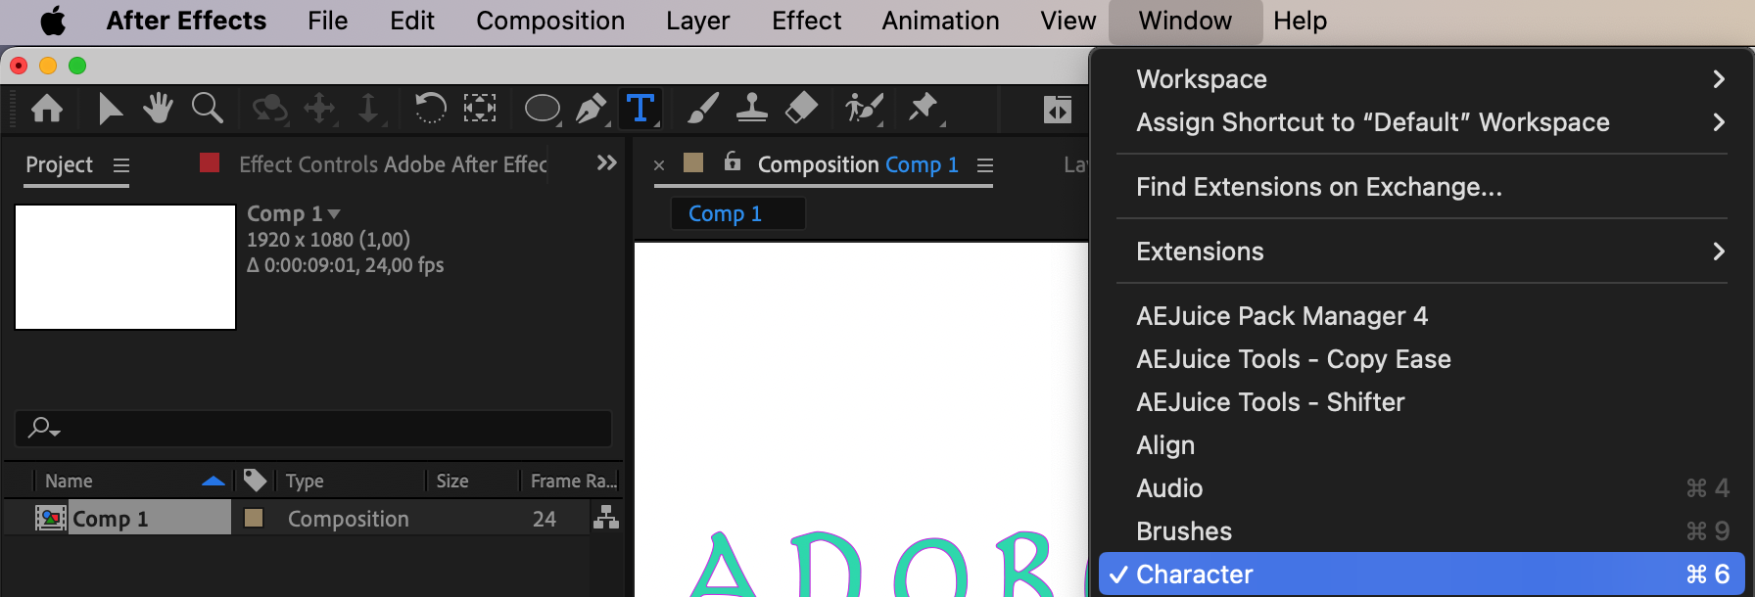Open the Animation menu

click(x=941, y=21)
